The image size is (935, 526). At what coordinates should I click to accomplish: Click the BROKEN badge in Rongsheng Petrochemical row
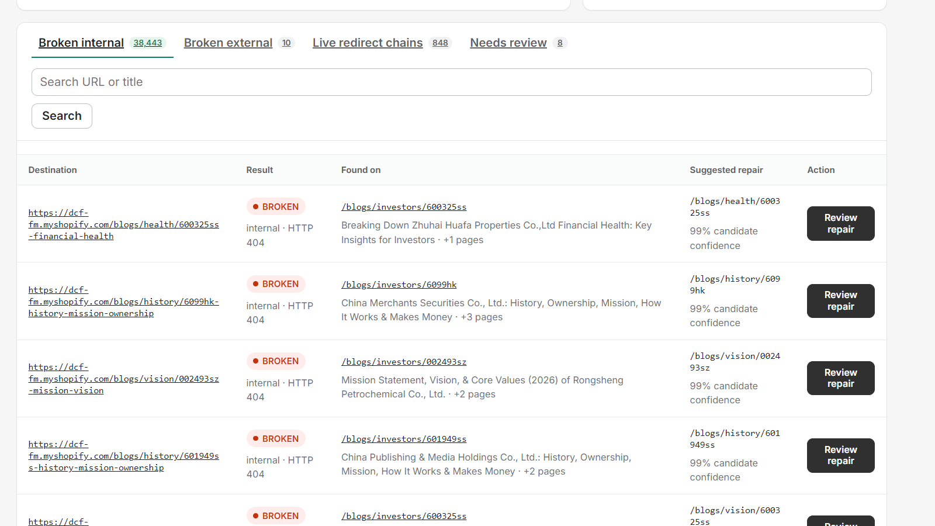pyautogui.click(x=276, y=361)
